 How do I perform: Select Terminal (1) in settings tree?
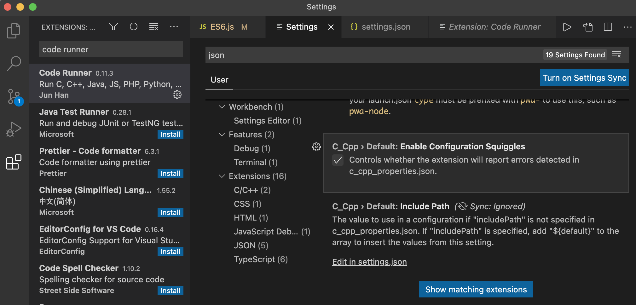(x=256, y=162)
